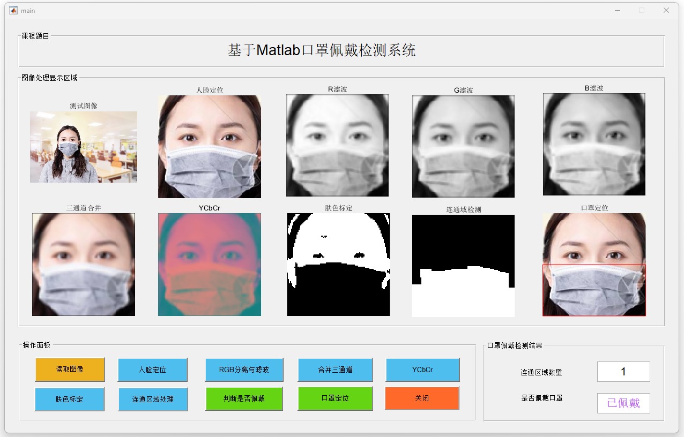This screenshot has height=437, width=684.
Task: Click the 连通区域处理 button
Action: point(153,399)
